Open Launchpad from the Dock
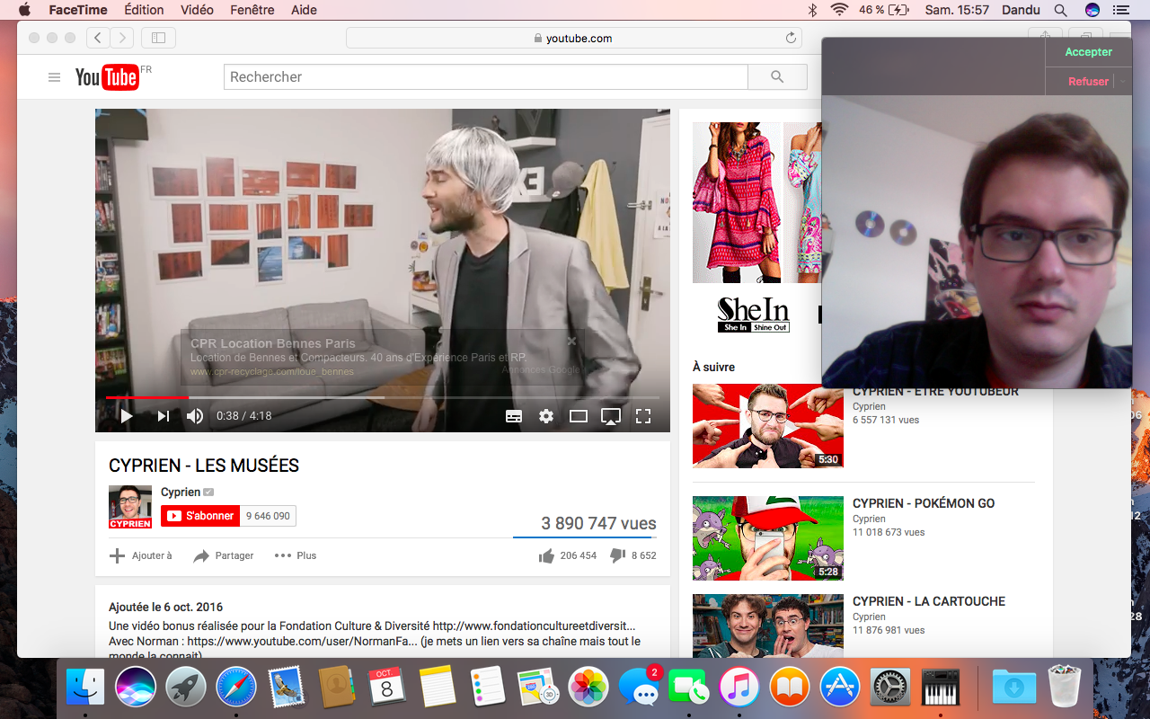 [186, 688]
